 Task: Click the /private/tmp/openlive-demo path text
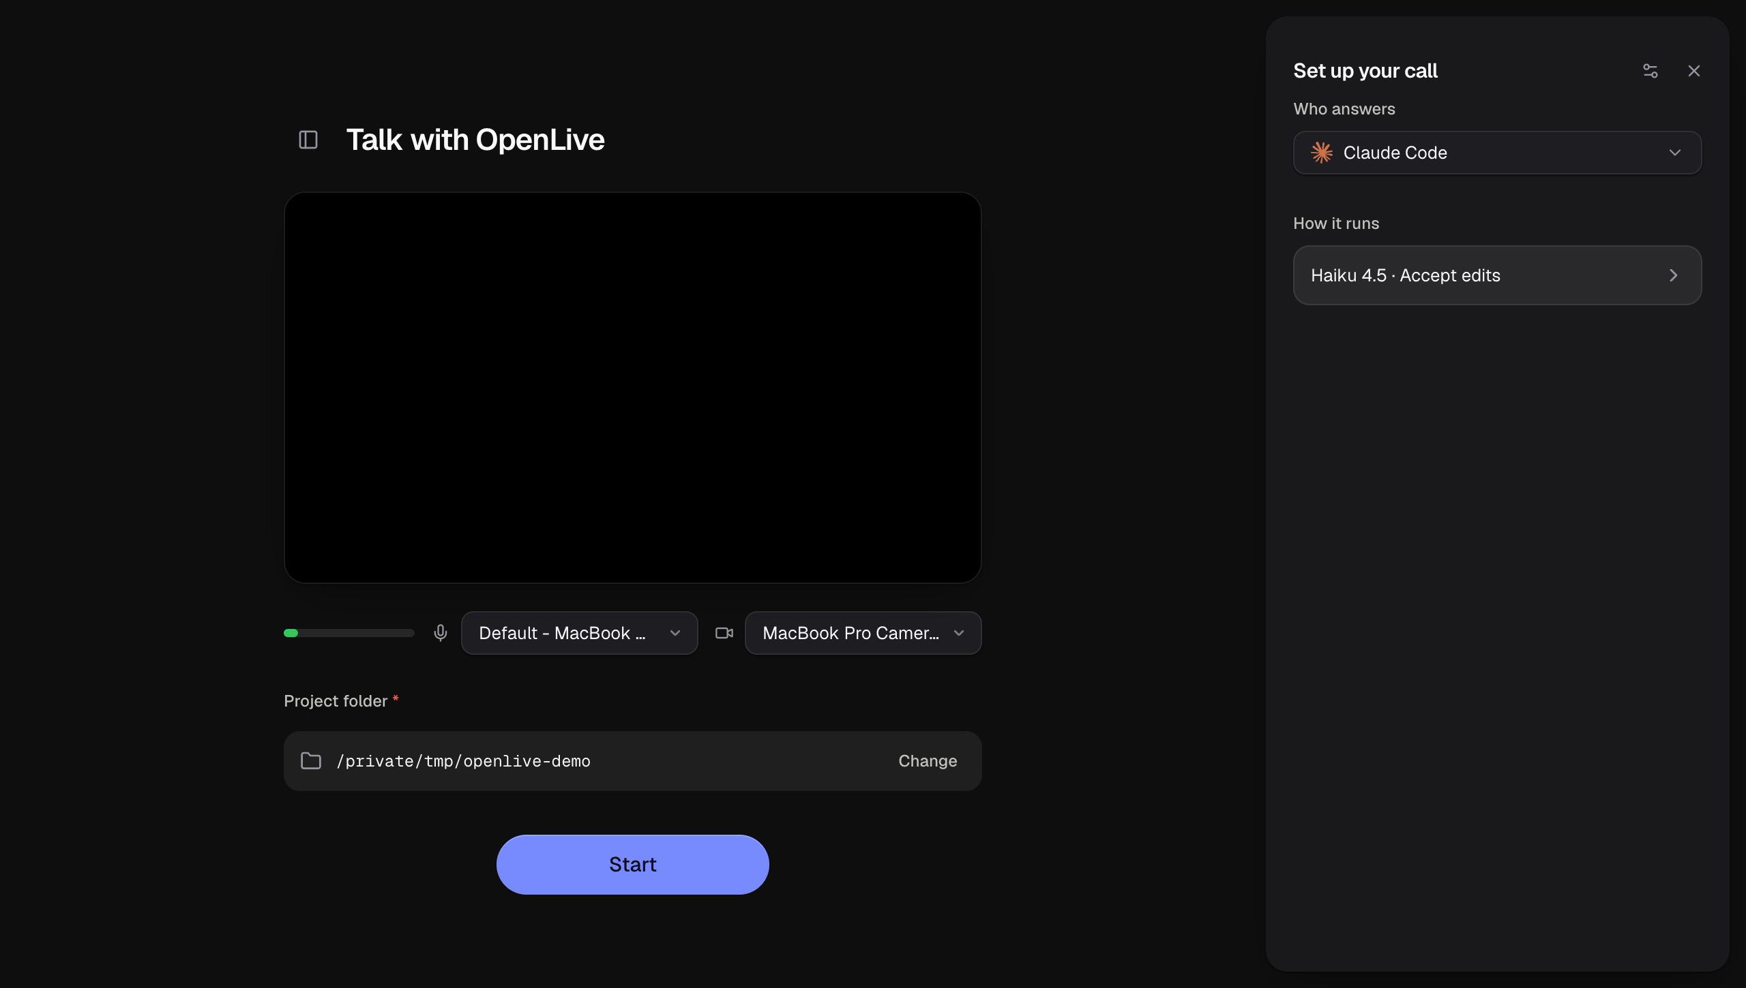464,760
